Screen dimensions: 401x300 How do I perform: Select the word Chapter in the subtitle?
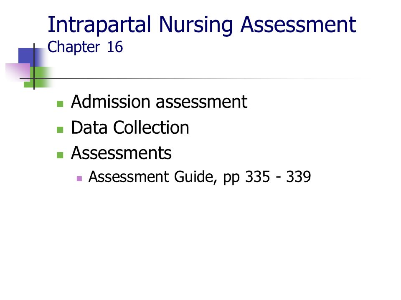(74, 47)
